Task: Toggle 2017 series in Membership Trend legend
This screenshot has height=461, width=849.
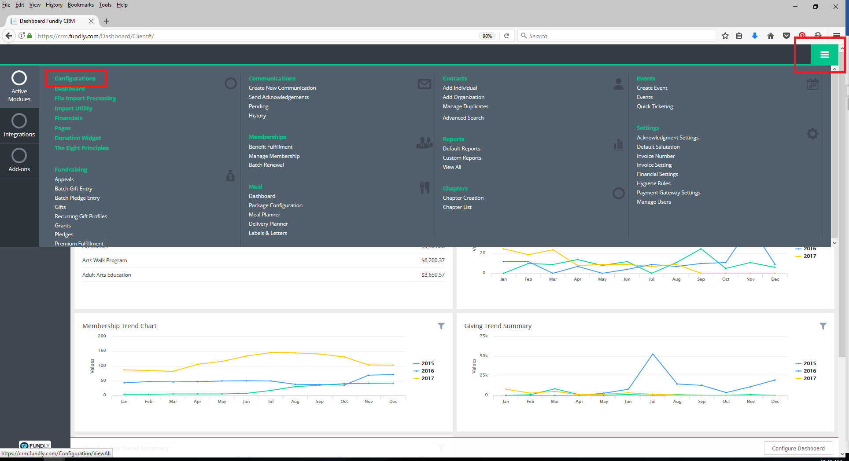Action: (x=424, y=378)
